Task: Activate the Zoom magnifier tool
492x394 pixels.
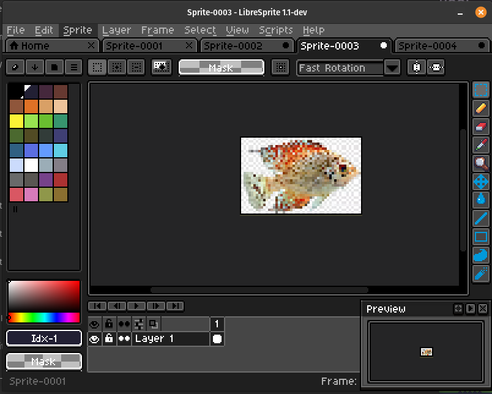Action: click(x=481, y=163)
